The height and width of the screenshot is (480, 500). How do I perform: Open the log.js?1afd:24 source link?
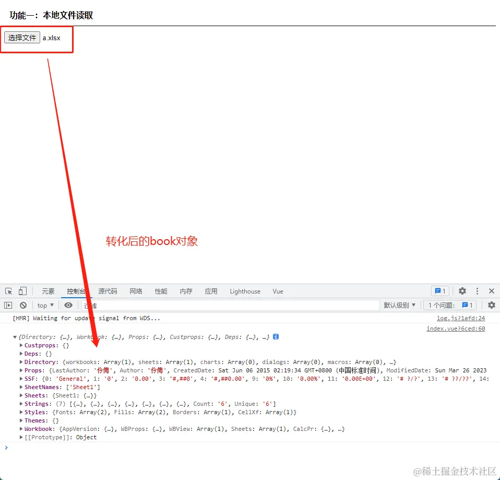[461, 318]
